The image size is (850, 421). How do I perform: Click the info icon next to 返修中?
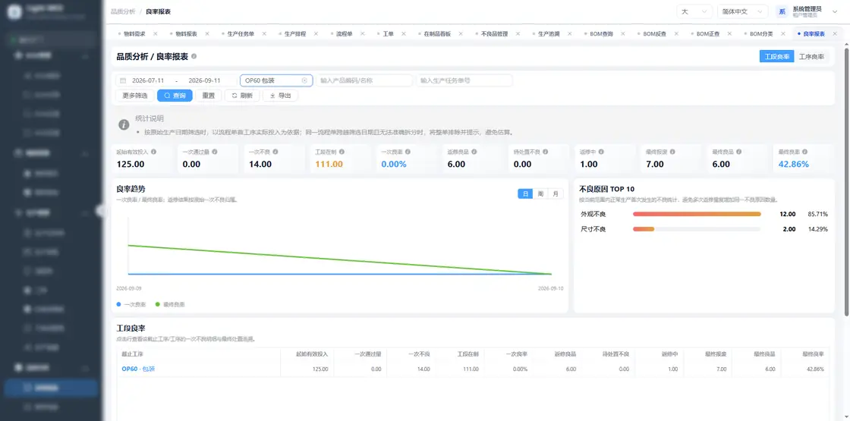coord(600,152)
